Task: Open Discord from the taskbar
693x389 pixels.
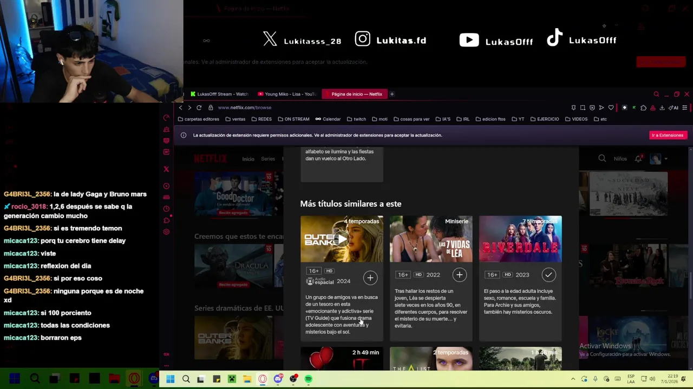Action: click(x=278, y=379)
